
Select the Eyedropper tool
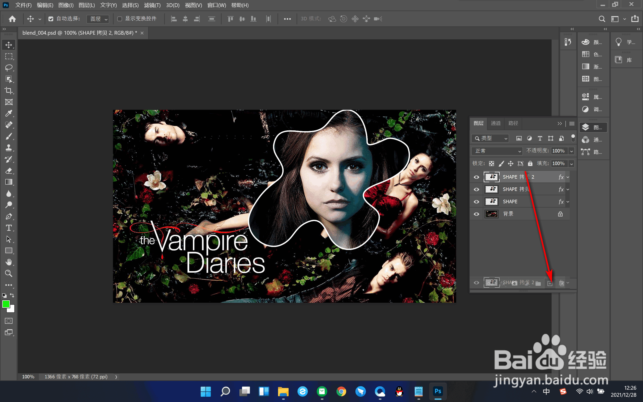[9, 114]
